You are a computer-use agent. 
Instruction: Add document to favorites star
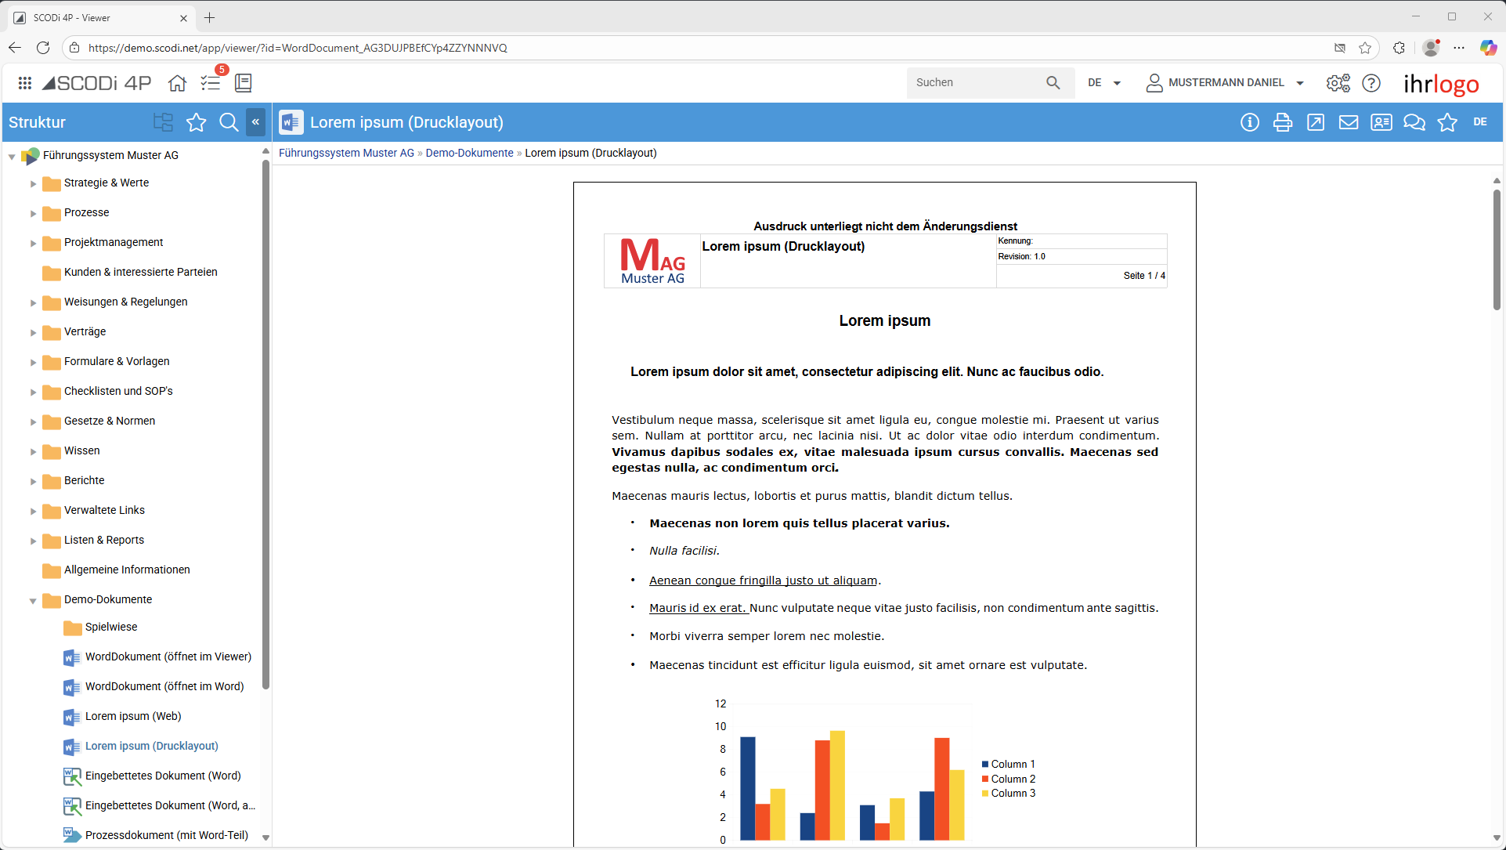tap(1447, 122)
